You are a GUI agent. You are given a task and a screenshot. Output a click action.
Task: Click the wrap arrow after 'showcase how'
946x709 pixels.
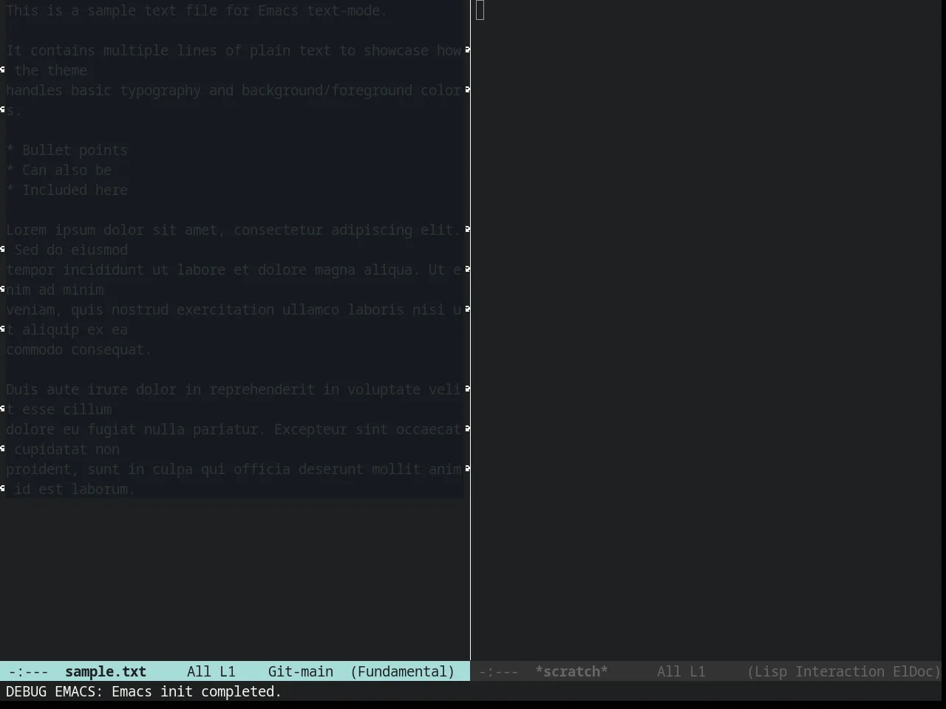(x=467, y=49)
